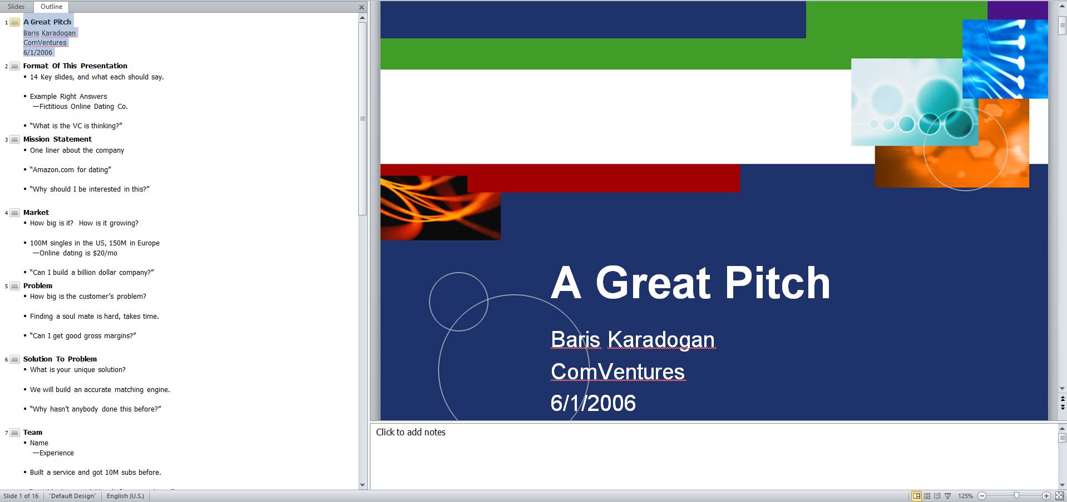The width and height of the screenshot is (1067, 502).
Task: Click 100M singles in the US bullet
Action: (x=95, y=243)
